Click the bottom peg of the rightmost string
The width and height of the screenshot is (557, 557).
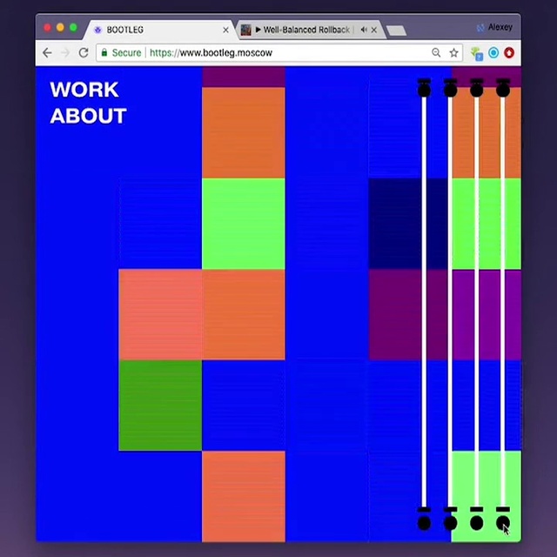[x=503, y=521]
